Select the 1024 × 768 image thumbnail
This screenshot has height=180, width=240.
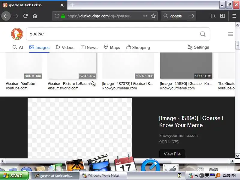tap(128, 66)
